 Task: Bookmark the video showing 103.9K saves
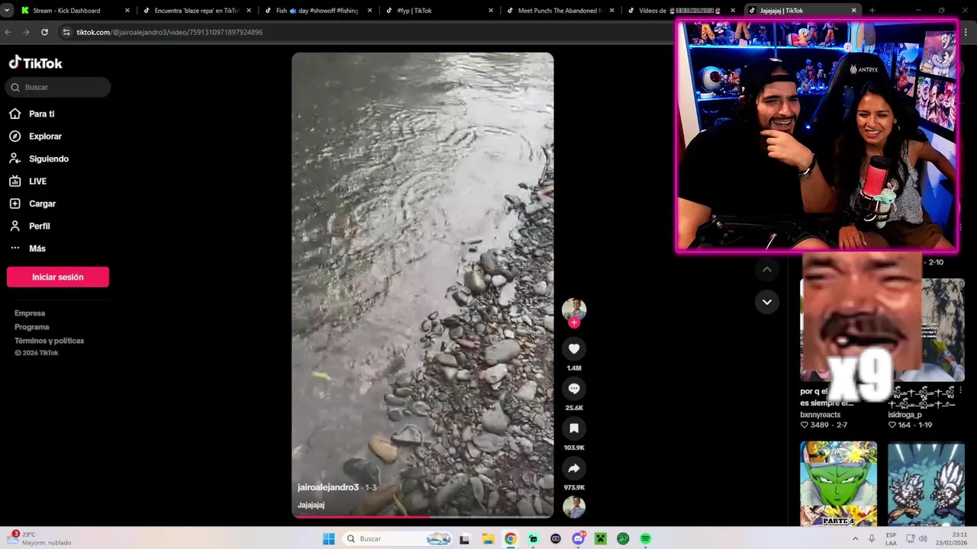point(574,429)
